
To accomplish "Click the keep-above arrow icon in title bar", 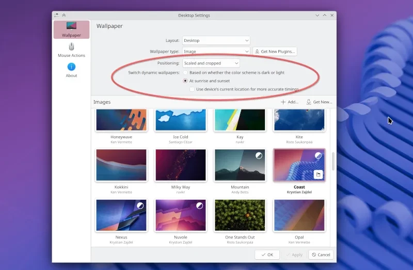I will (63, 15).
